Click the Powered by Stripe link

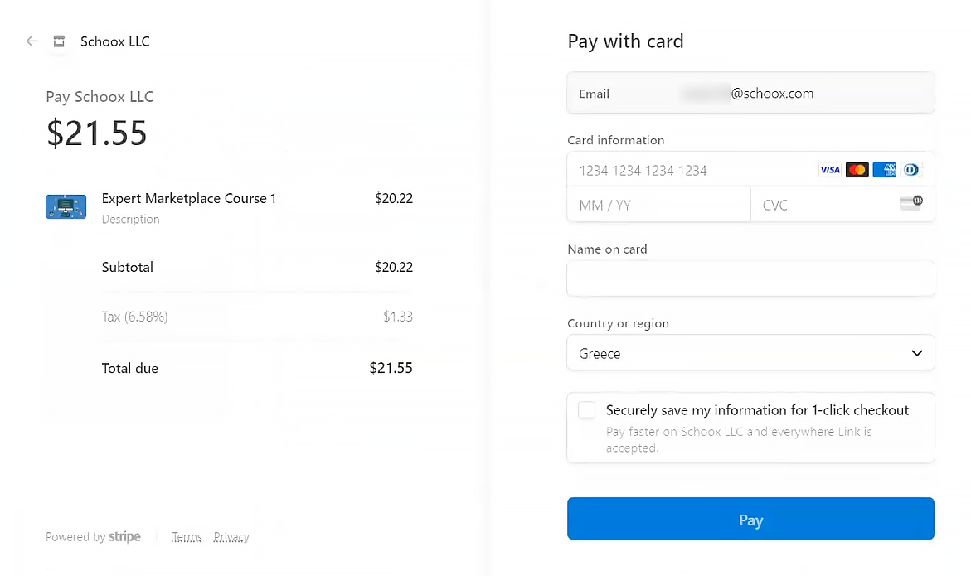[93, 537]
